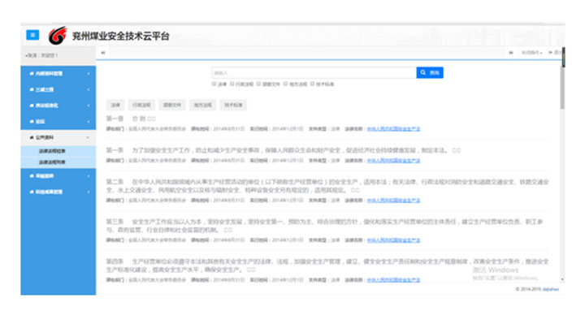Viewport: 585px width, 315px height.
Task: Click the right double-arrow tab scroll icon
Action: (511, 53)
